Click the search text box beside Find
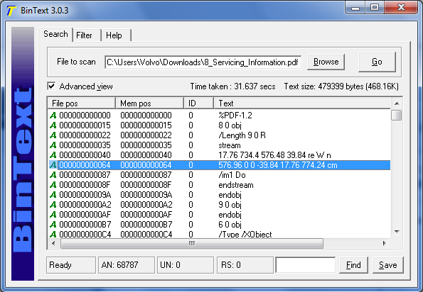The image size is (423, 292). (x=306, y=265)
